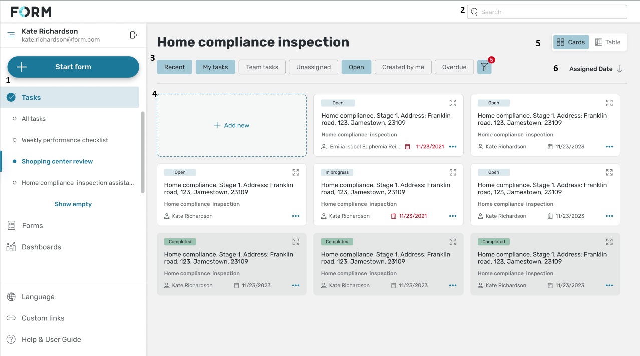Viewport: 640px width, 356px height.
Task: Switch to Table view
Action: pos(607,42)
